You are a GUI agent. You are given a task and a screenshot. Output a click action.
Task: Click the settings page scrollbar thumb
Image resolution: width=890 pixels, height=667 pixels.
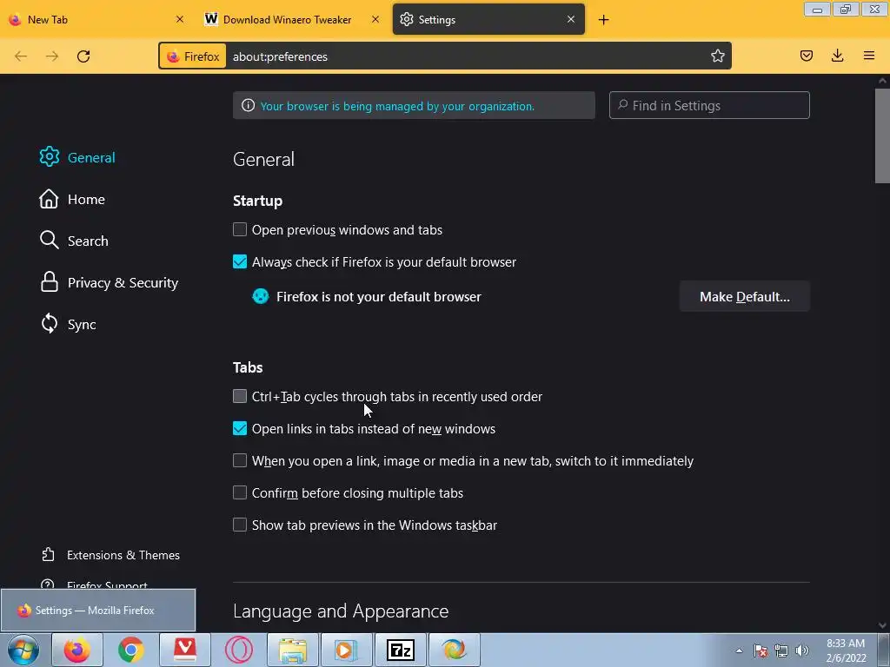[x=882, y=135]
